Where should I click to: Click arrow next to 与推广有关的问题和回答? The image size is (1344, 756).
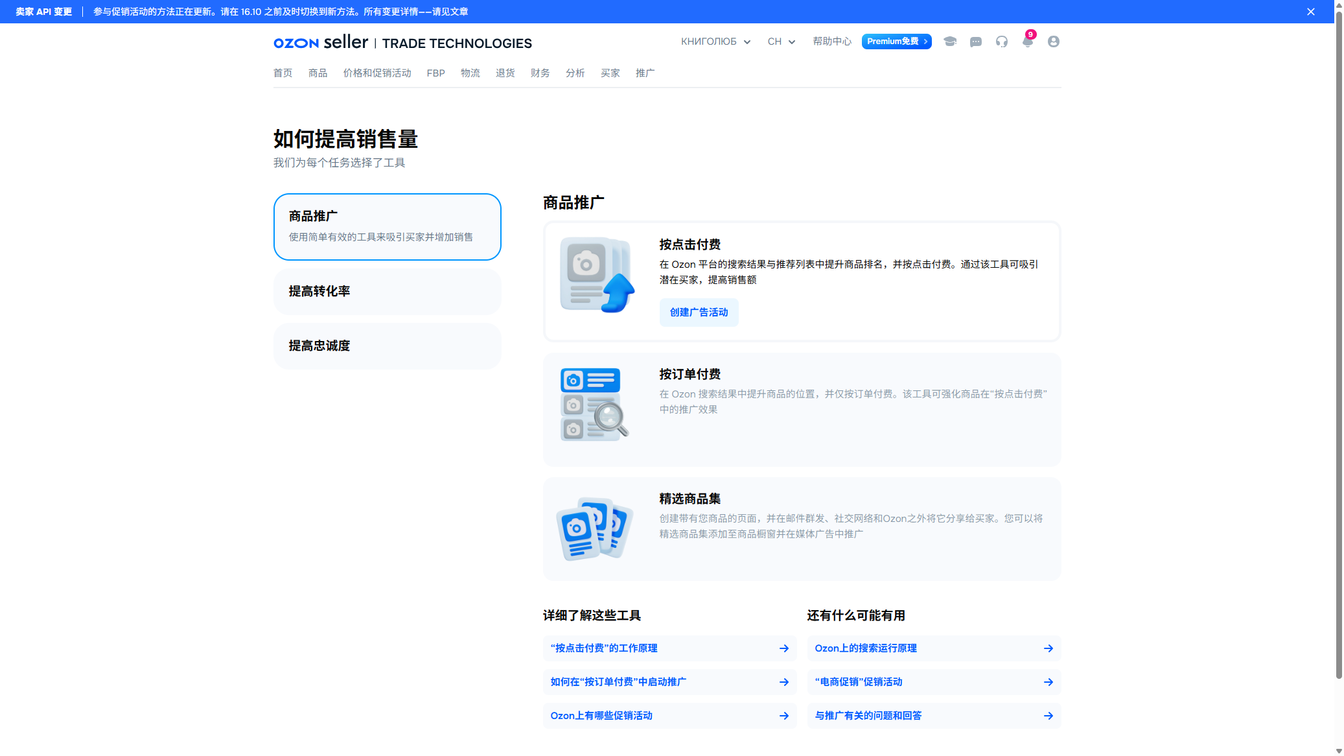[x=1049, y=716]
